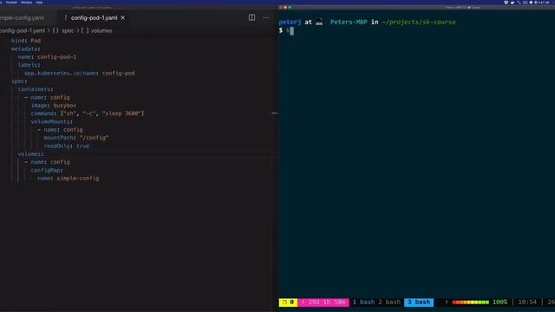Open the volumes breadcrumb segment
Screen dimensions: 555x312
coord(101,31)
